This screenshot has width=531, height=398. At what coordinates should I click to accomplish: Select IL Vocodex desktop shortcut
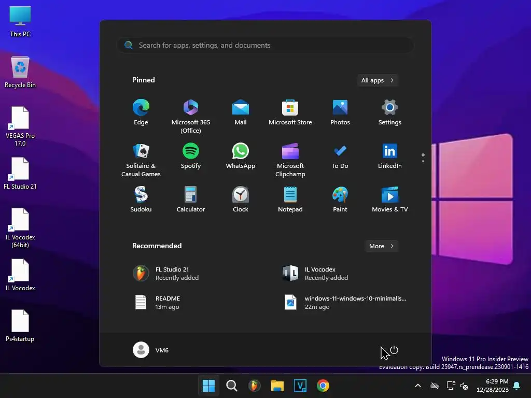point(20,275)
